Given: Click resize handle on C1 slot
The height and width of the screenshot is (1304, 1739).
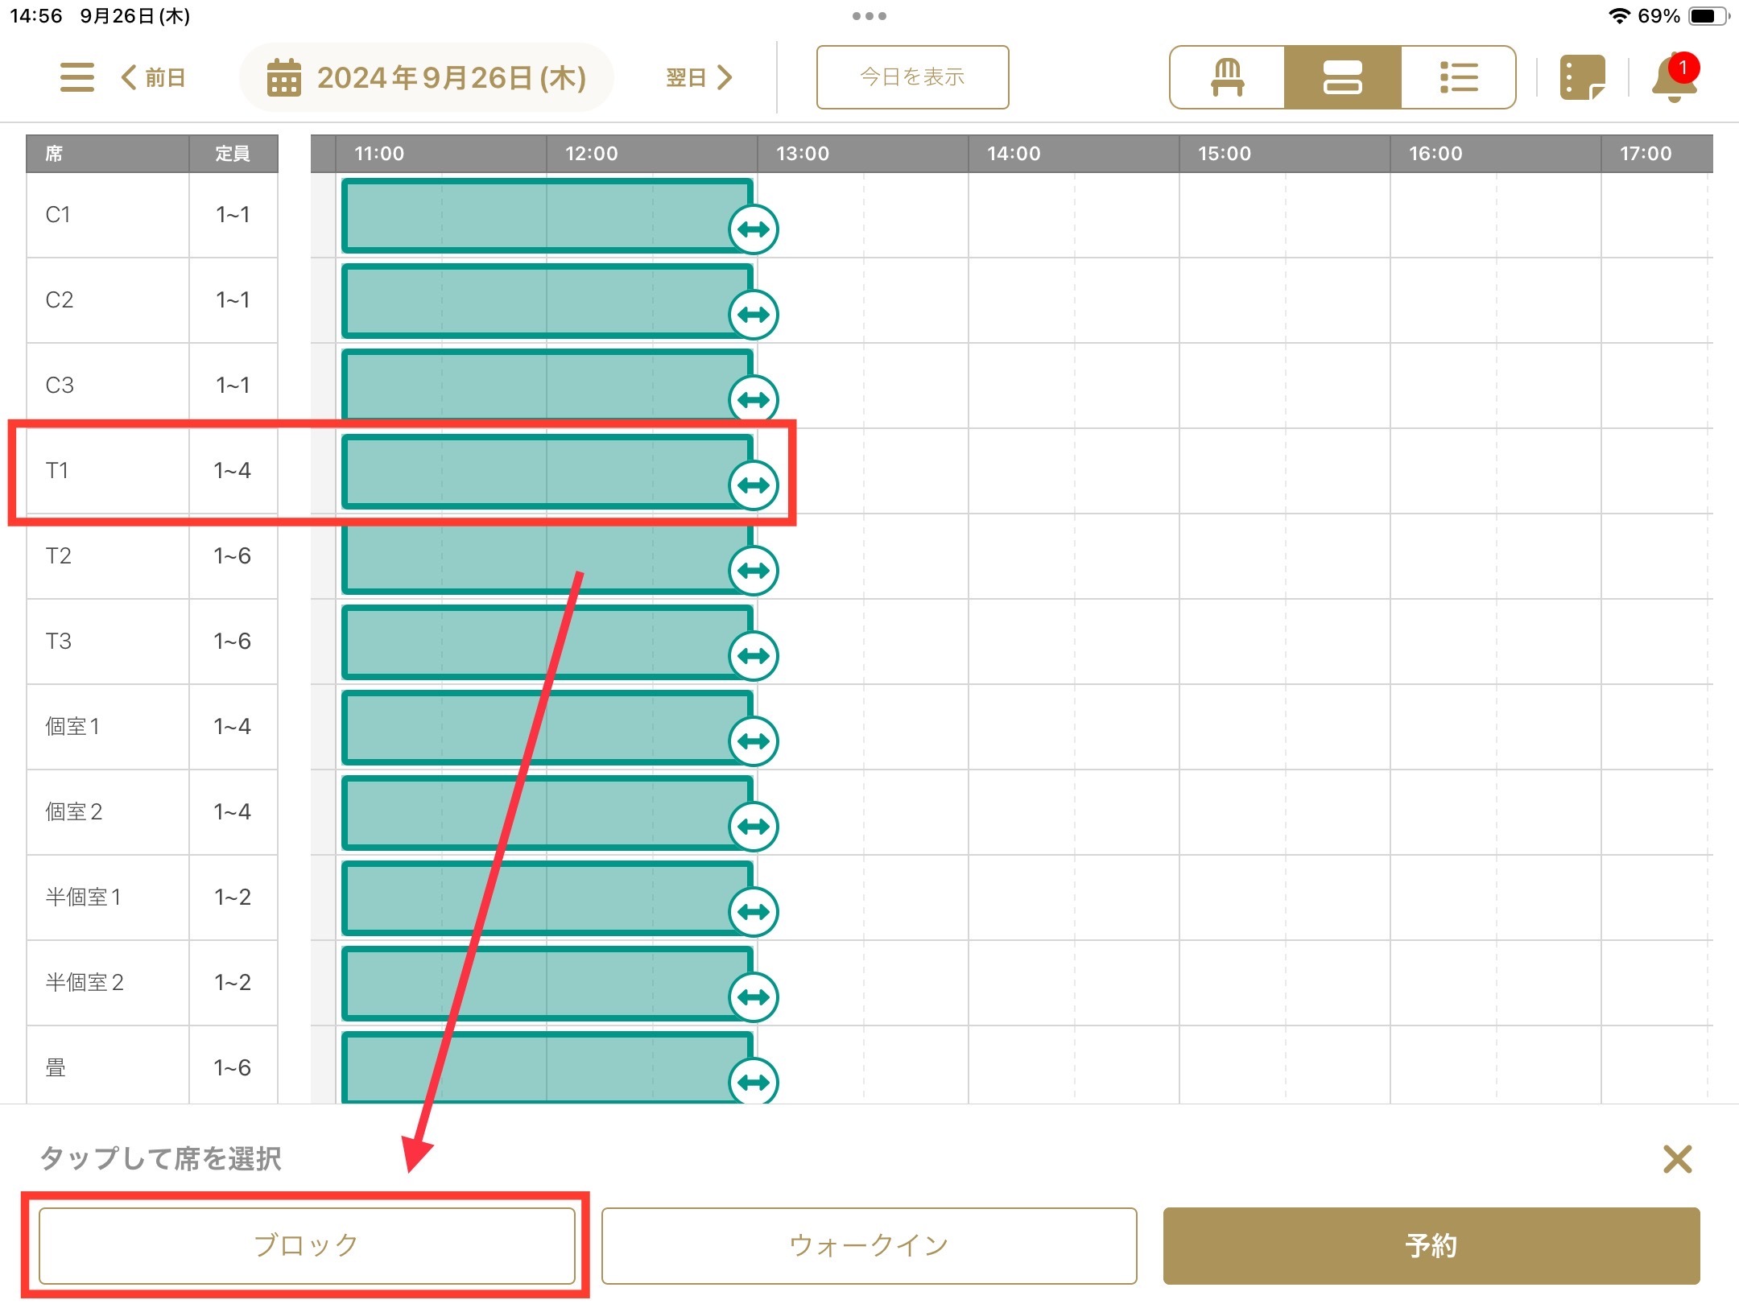Looking at the screenshot, I should 754,229.
